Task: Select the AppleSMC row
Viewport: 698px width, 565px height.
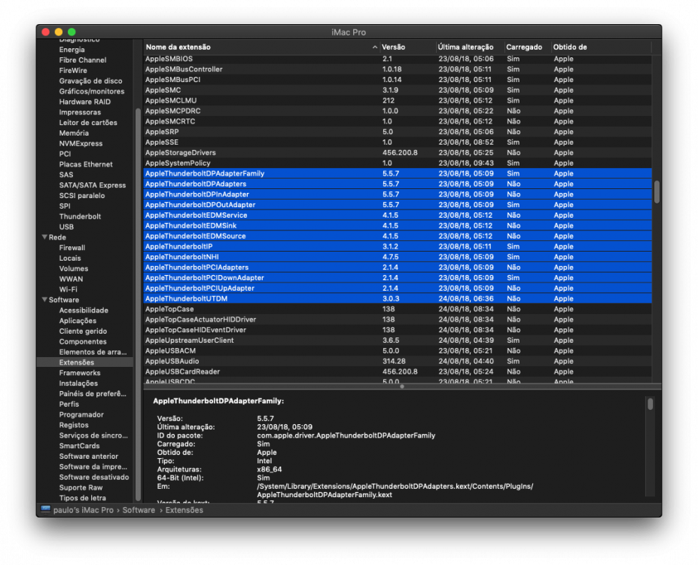Action: click(x=398, y=90)
